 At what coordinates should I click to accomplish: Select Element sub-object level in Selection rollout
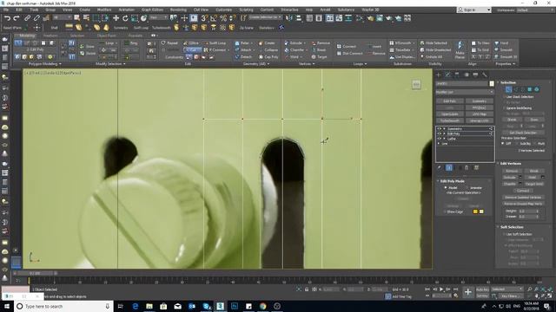tap(537, 89)
